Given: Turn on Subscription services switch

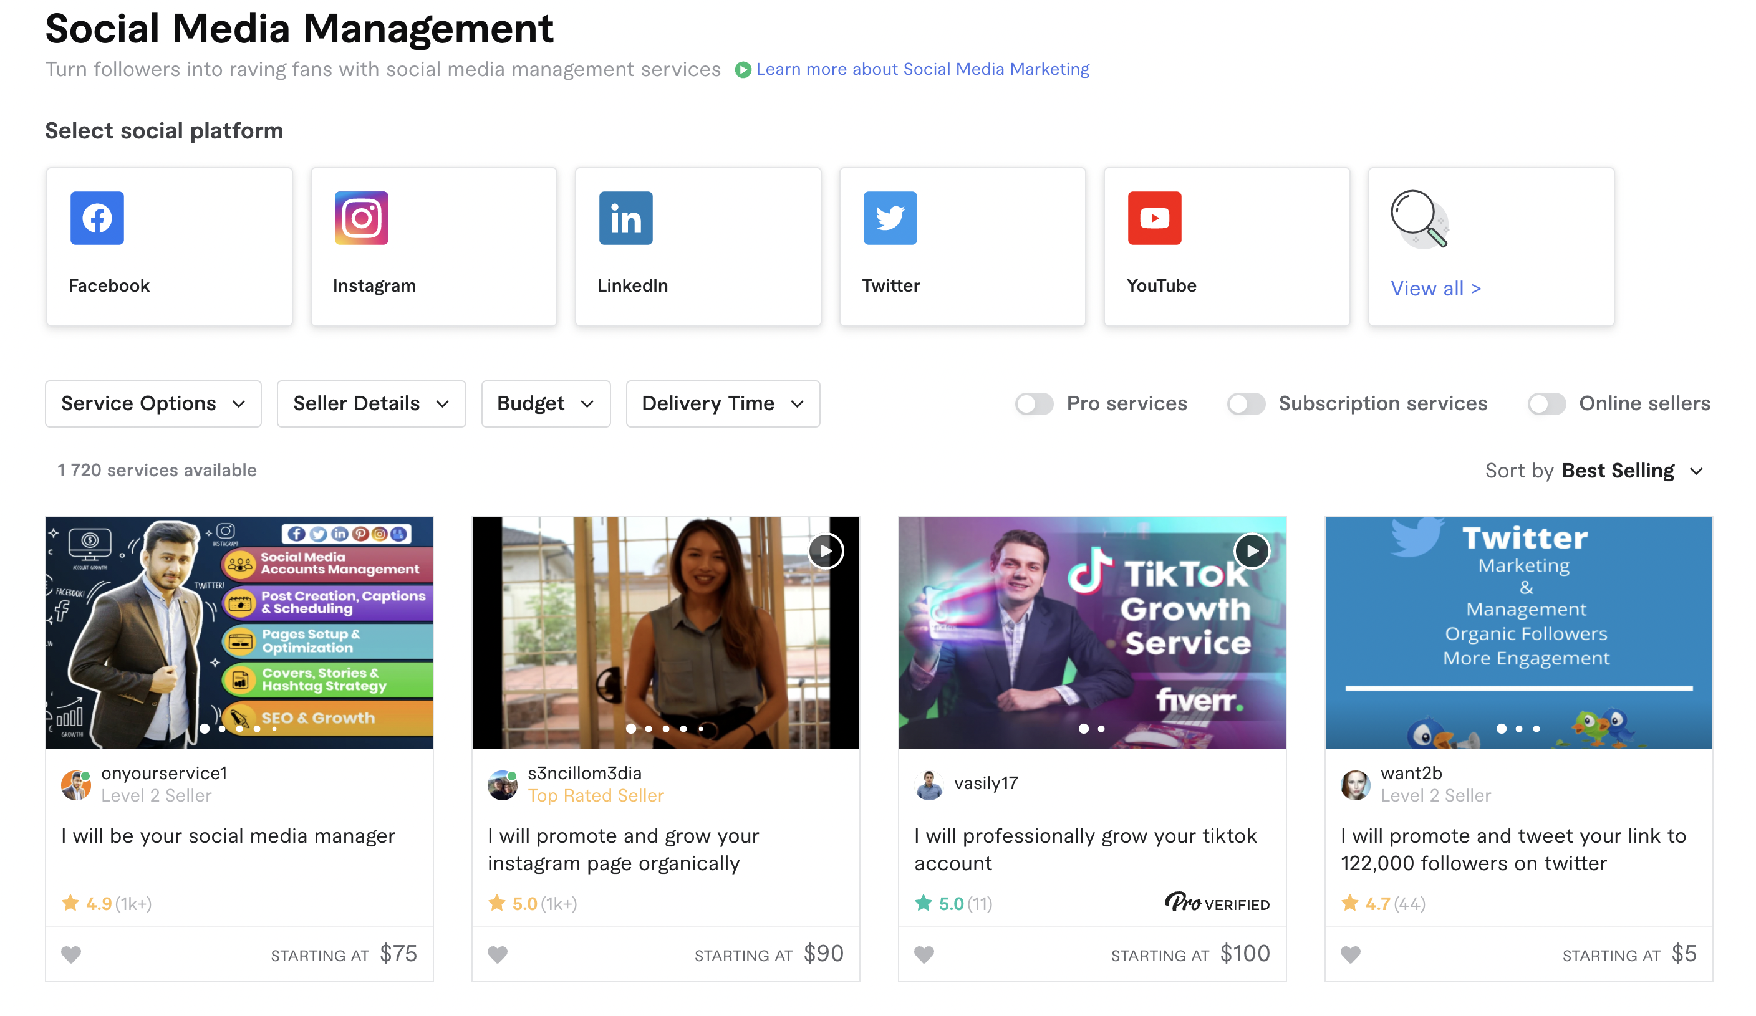Looking at the screenshot, I should coord(1245,403).
